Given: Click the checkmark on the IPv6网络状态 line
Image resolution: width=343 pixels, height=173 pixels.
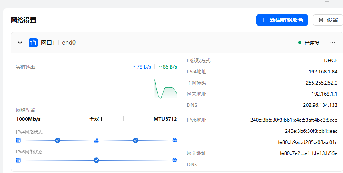Looking at the screenshot, I should pos(96,160).
